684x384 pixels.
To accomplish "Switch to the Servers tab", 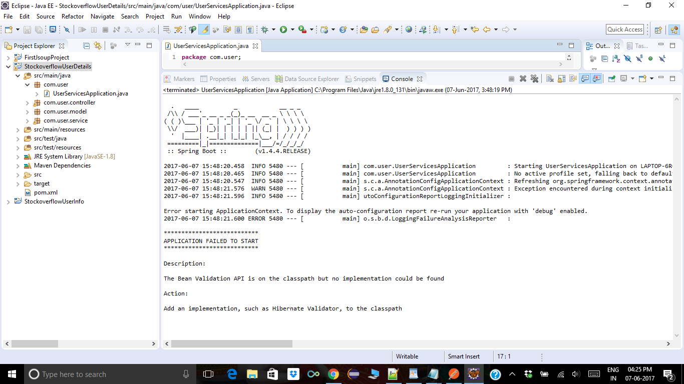I will 256,78.
